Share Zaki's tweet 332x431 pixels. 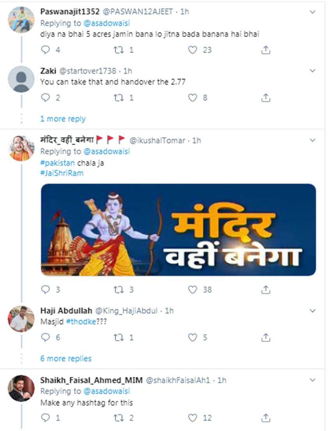click(266, 98)
